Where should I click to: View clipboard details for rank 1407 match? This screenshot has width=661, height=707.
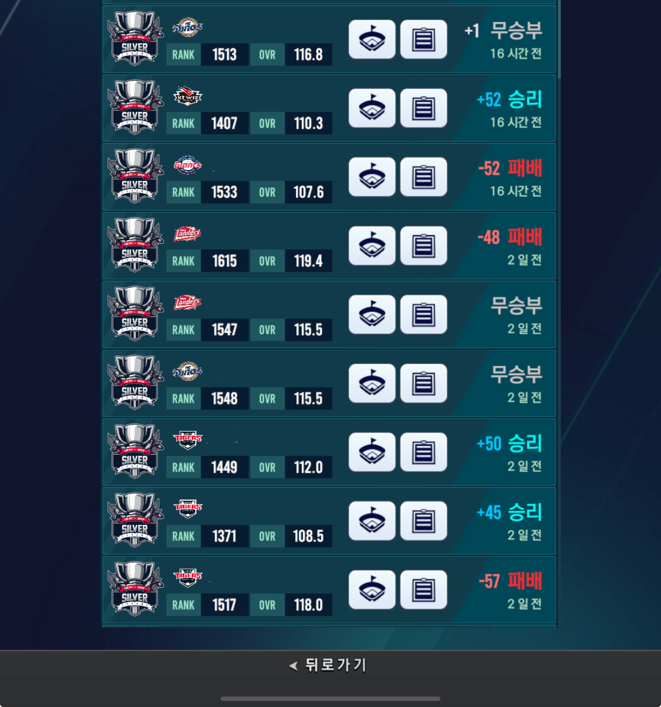(423, 108)
